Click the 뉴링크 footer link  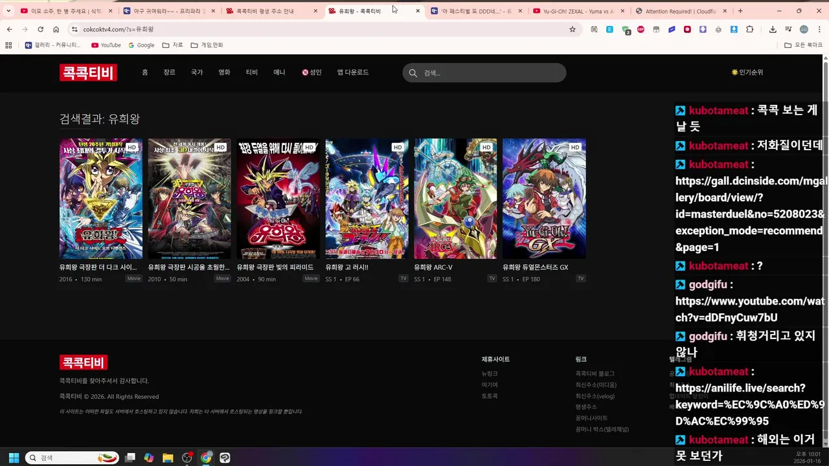coord(490,374)
